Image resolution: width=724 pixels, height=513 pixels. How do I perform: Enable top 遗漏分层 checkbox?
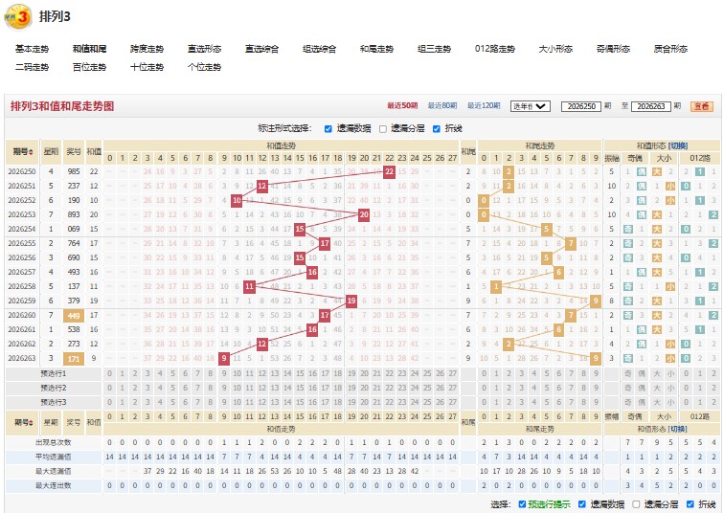(382, 128)
